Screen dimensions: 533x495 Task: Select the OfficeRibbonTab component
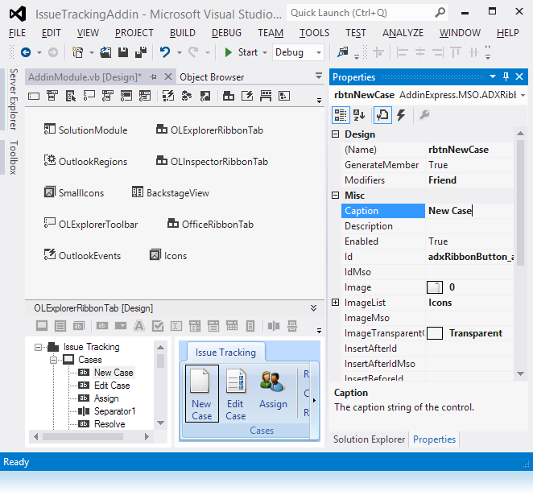click(211, 225)
